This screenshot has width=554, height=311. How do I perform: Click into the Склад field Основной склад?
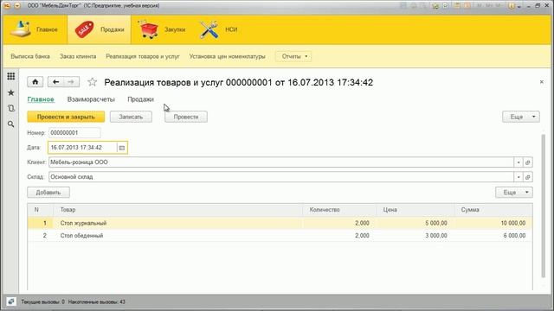[x=280, y=177]
